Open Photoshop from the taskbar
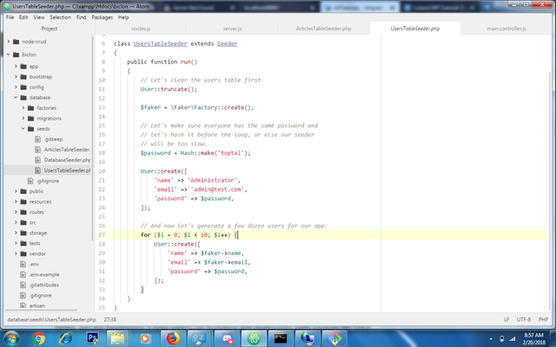 pyautogui.click(x=93, y=338)
